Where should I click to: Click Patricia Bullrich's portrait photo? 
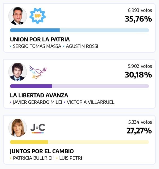pos(18,128)
